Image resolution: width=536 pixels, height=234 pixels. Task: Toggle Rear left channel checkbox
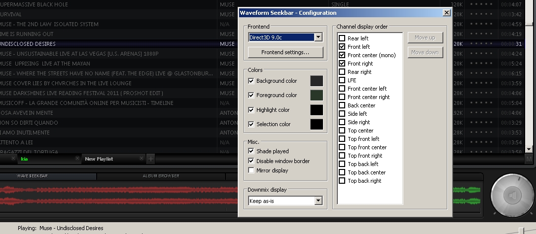(x=342, y=38)
